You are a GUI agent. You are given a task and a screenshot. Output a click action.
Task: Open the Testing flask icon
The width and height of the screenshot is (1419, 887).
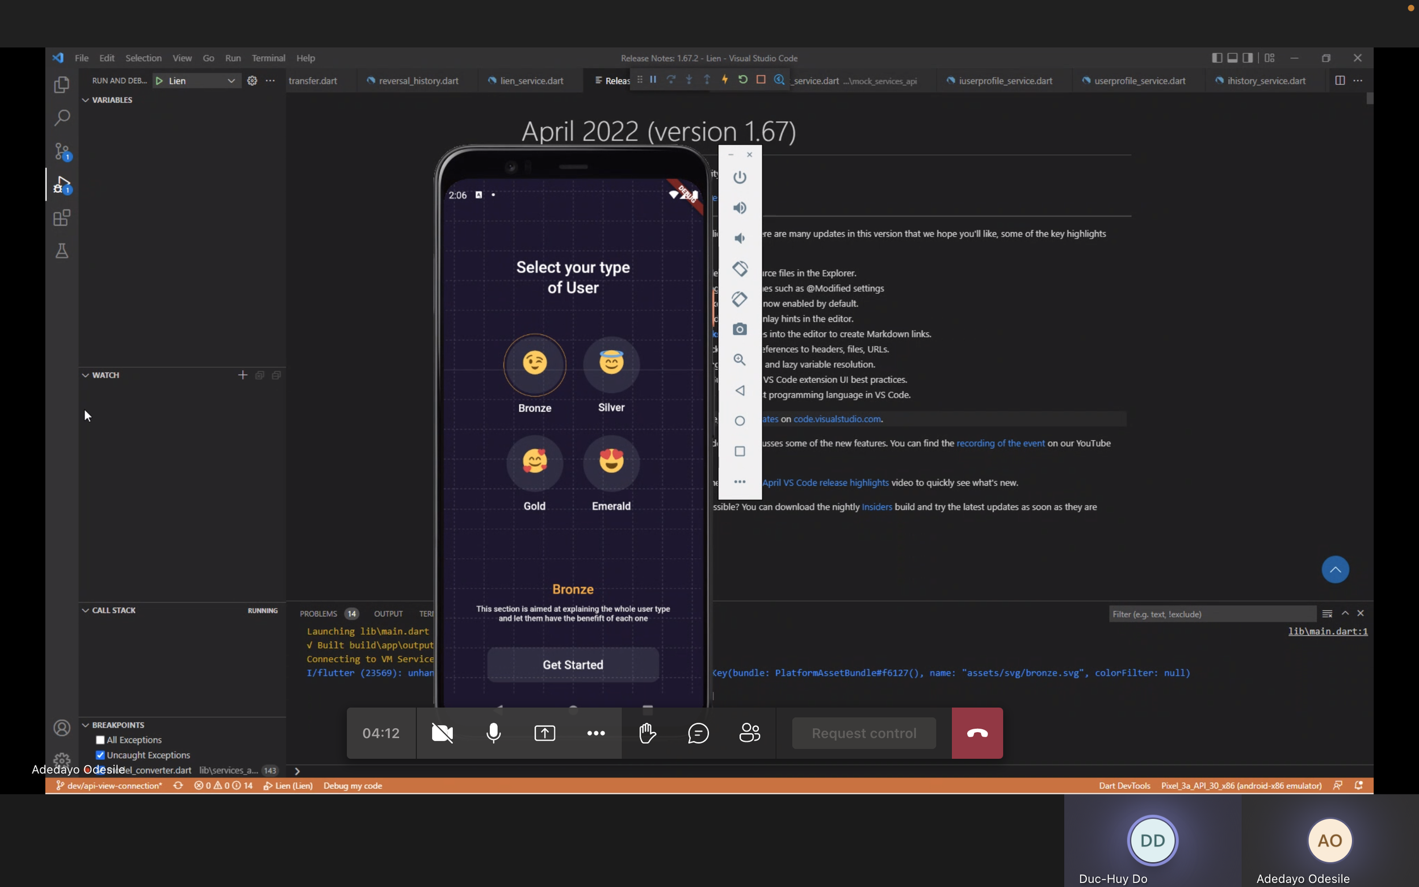[x=62, y=251]
